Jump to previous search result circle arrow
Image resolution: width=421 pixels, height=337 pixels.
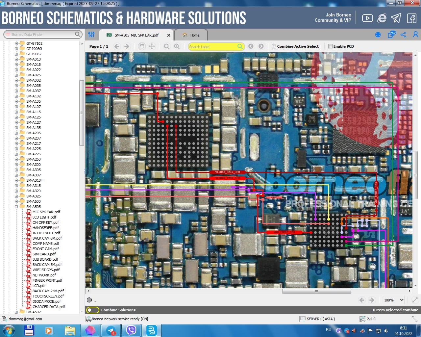(x=251, y=46)
